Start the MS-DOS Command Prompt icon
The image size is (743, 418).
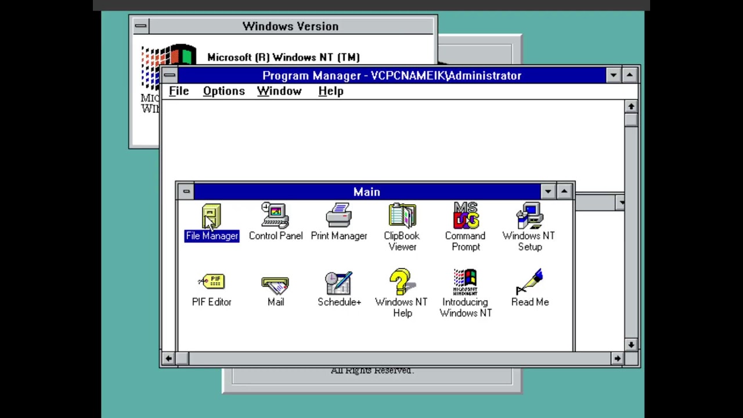click(466, 227)
